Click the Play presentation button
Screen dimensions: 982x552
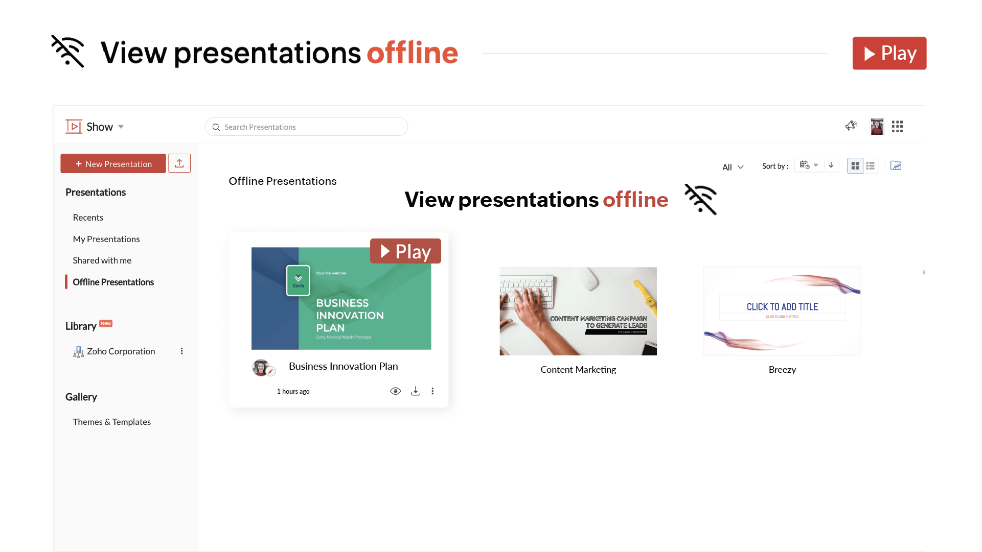click(405, 251)
